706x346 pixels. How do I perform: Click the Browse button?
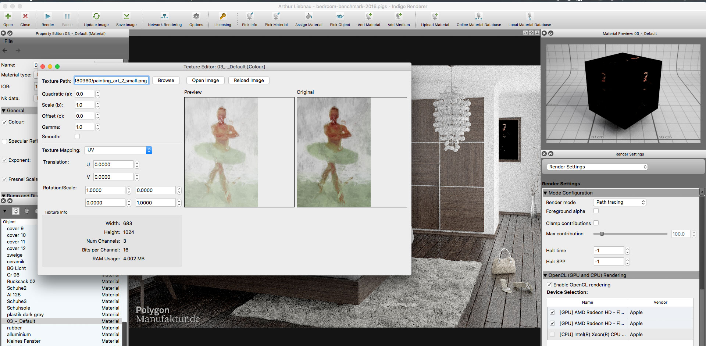[x=166, y=81]
